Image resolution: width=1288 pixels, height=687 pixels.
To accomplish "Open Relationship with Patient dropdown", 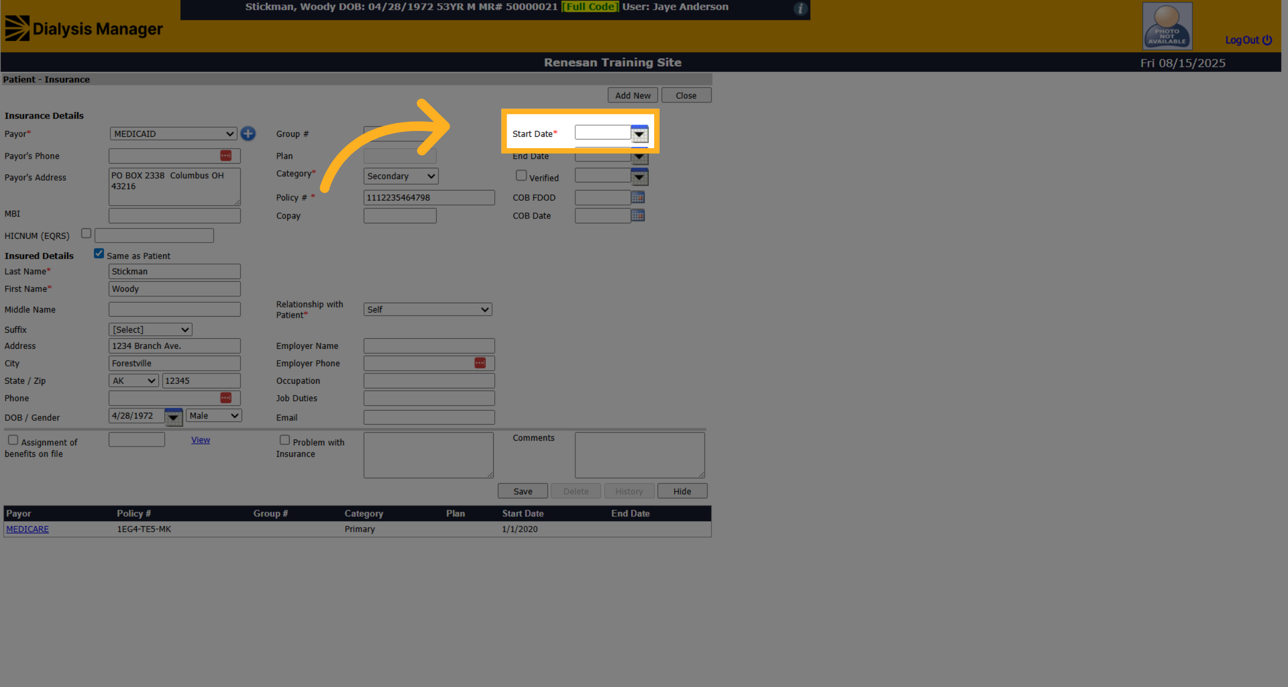I will pyautogui.click(x=428, y=310).
